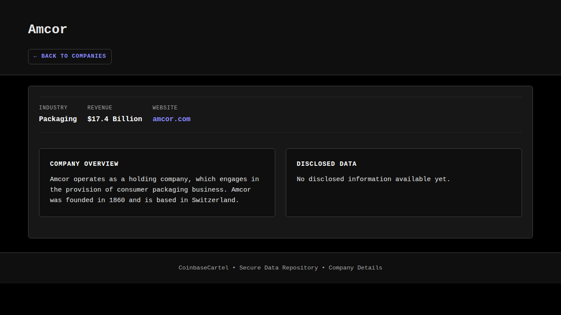Click the 'No disclosed information available yet' message
Viewport: 561px width, 315px height.
click(373, 179)
